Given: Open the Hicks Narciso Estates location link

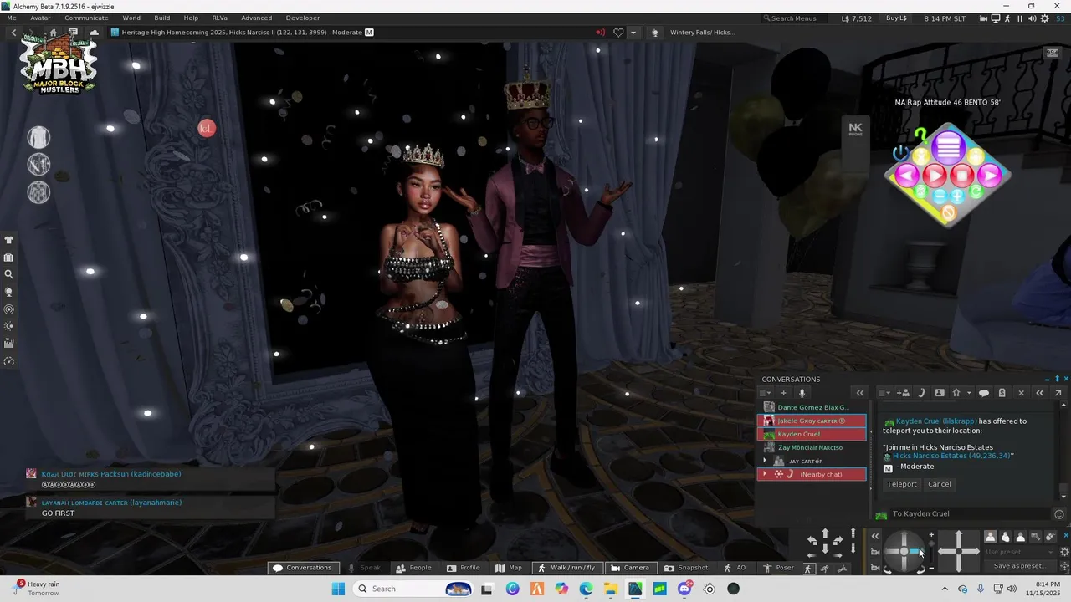Looking at the screenshot, I should (953, 457).
